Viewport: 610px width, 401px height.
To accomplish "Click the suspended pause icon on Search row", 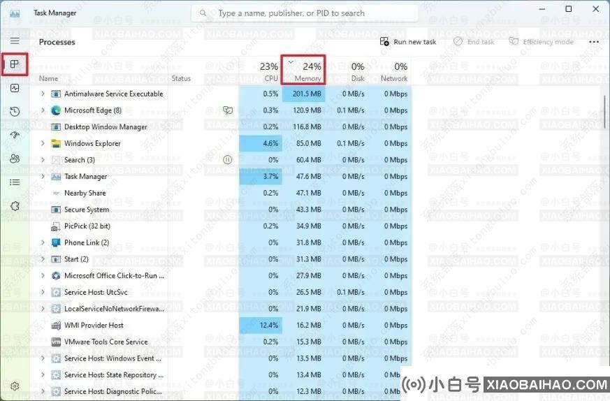I will [228, 160].
